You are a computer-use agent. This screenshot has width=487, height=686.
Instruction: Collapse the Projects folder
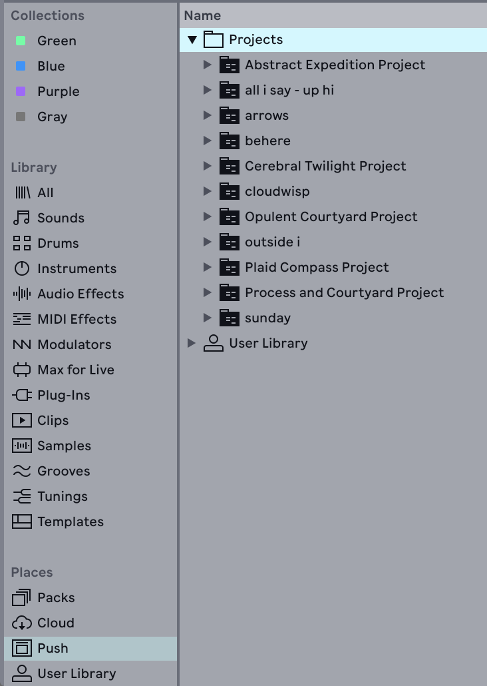193,39
